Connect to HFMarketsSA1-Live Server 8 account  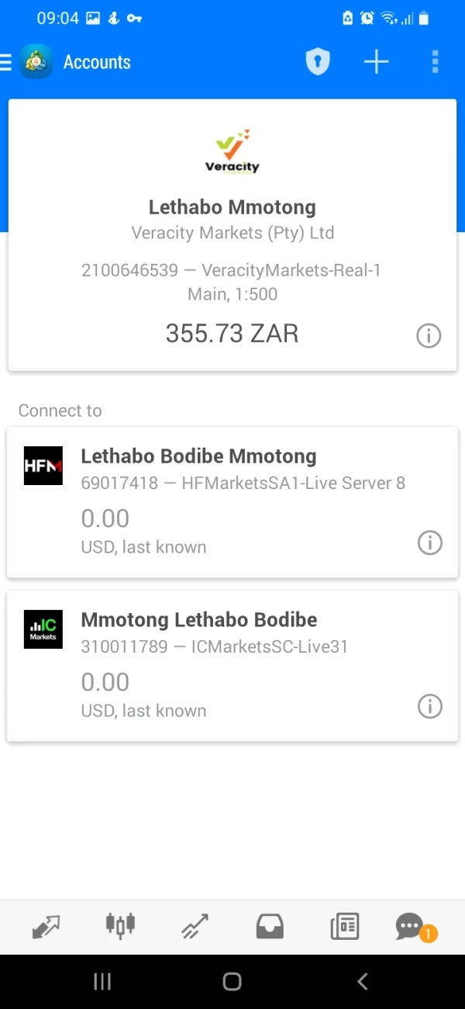(x=232, y=501)
